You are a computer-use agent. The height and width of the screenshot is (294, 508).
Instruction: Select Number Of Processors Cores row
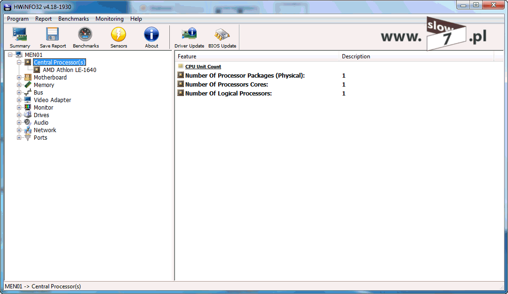click(x=339, y=84)
